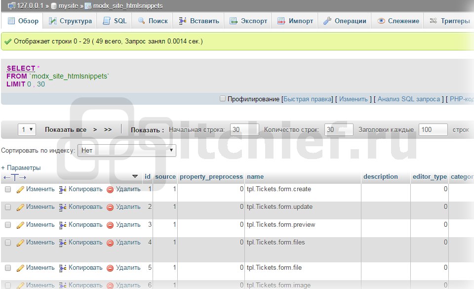Click the Показать button
Viewport: 474px width, 289px height.
(x=147, y=130)
